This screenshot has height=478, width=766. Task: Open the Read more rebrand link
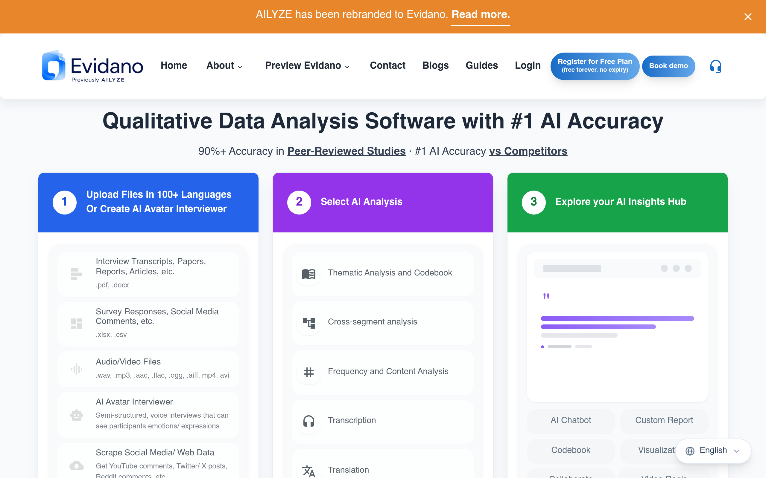(x=481, y=15)
